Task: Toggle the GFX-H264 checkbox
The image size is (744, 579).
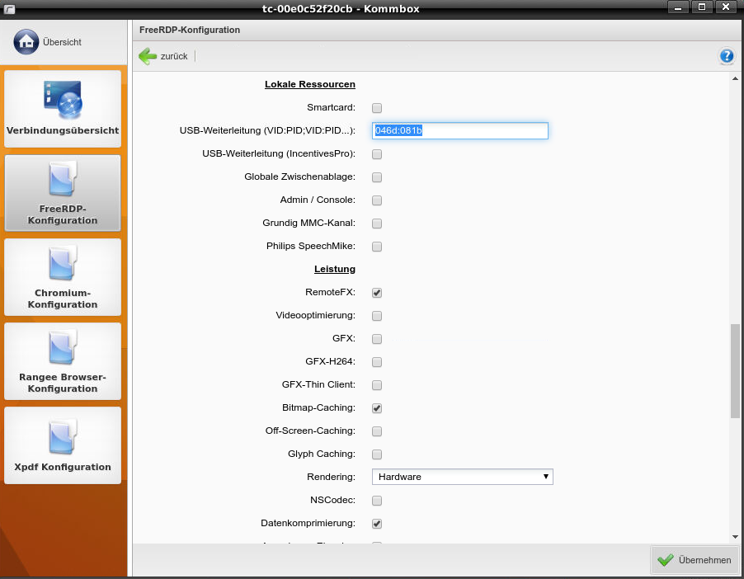Action: pyautogui.click(x=377, y=362)
